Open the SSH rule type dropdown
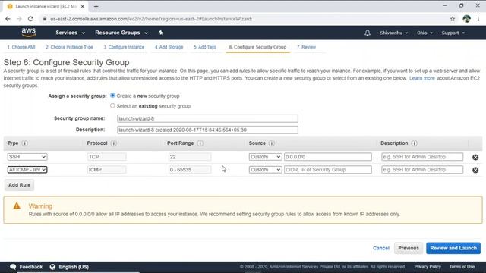Screen dimensions: 486x273 point(27,157)
